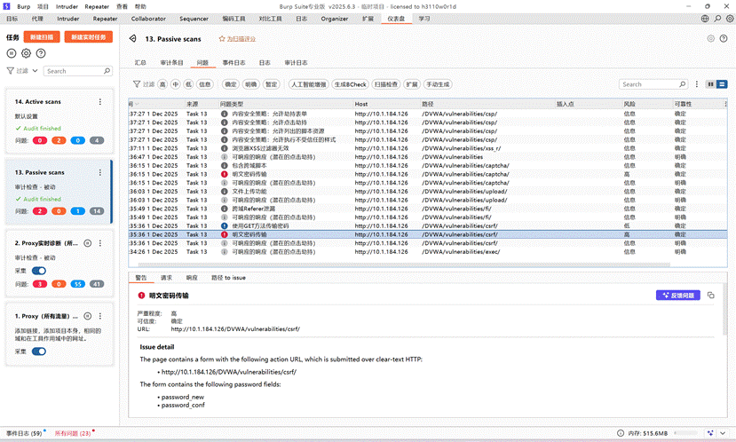Copy the issue detail via copy icon
Viewport: 736px width, 442px height.
710,296
